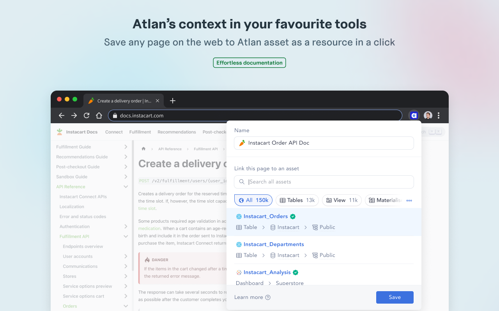Click Public under Instacart_Departments
The image size is (499, 311).
click(x=327, y=255)
